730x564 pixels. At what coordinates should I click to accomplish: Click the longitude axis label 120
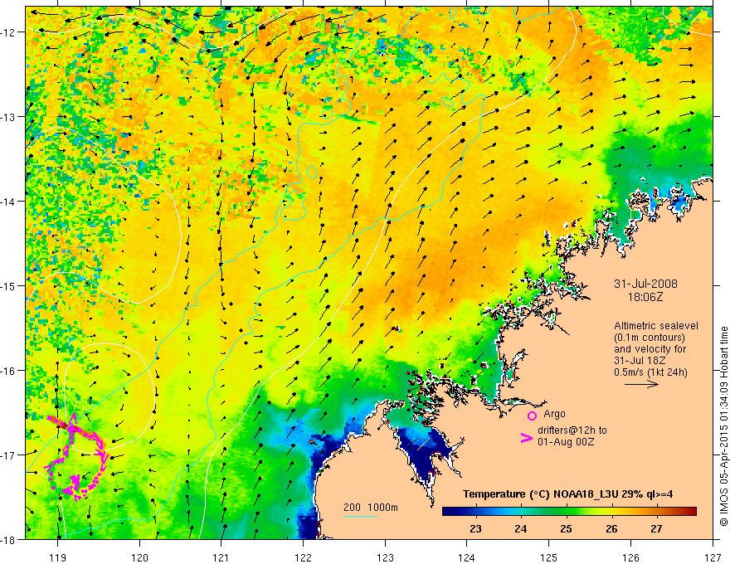coord(139,557)
